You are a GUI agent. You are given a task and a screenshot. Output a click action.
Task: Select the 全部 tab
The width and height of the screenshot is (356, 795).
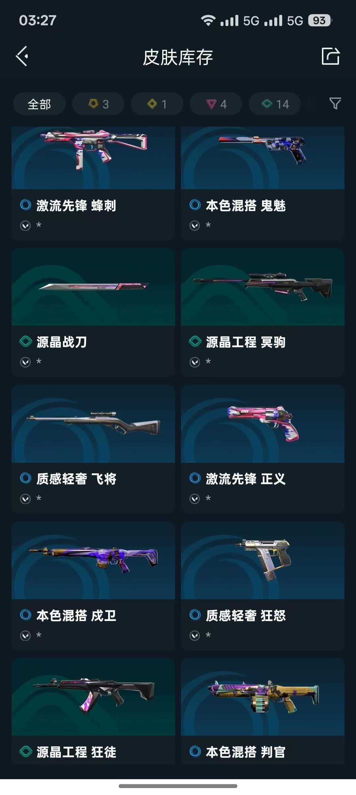[39, 104]
